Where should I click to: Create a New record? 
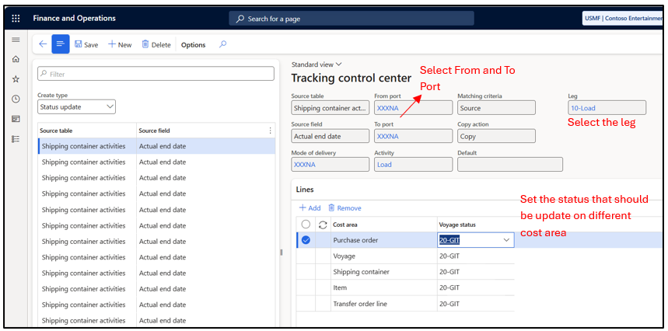[x=120, y=44]
